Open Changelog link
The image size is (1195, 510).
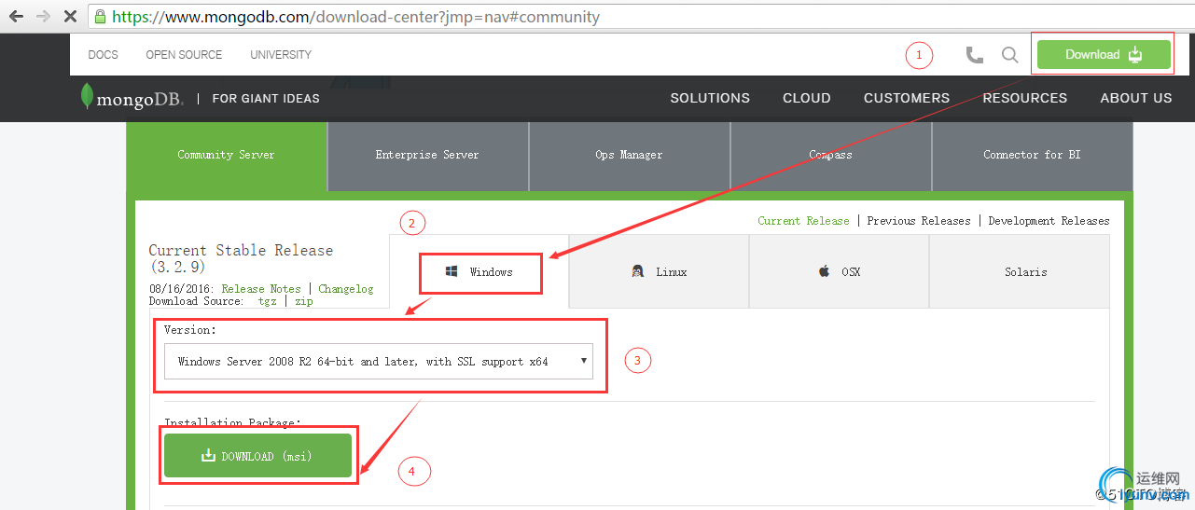click(346, 289)
